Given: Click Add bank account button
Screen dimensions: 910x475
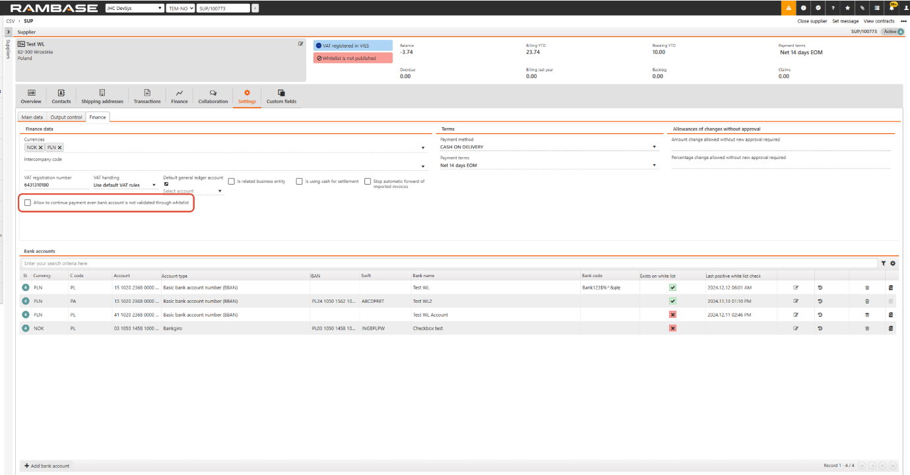Looking at the screenshot, I should [47, 466].
